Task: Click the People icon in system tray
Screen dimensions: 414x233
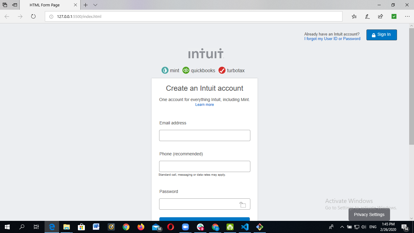Action: tap(331, 227)
